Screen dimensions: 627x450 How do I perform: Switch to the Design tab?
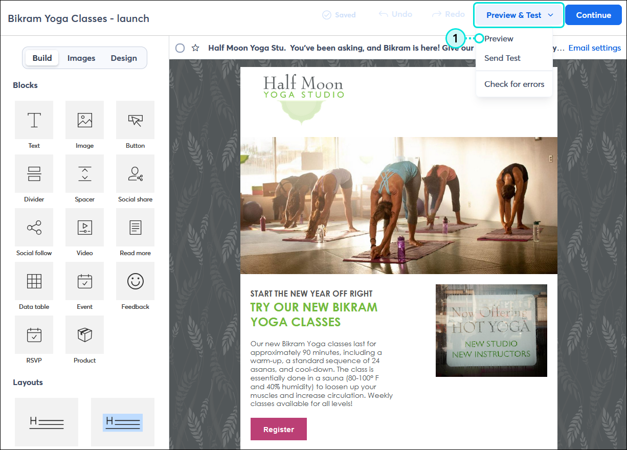coord(124,58)
